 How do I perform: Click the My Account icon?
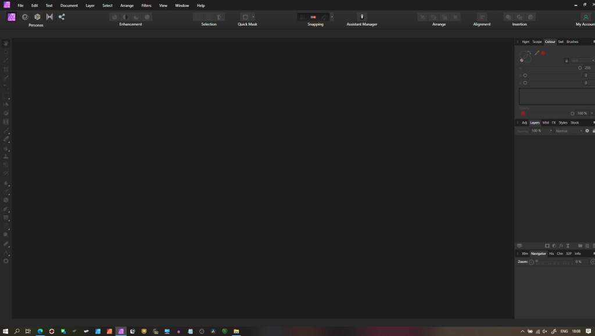tap(585, 17)
